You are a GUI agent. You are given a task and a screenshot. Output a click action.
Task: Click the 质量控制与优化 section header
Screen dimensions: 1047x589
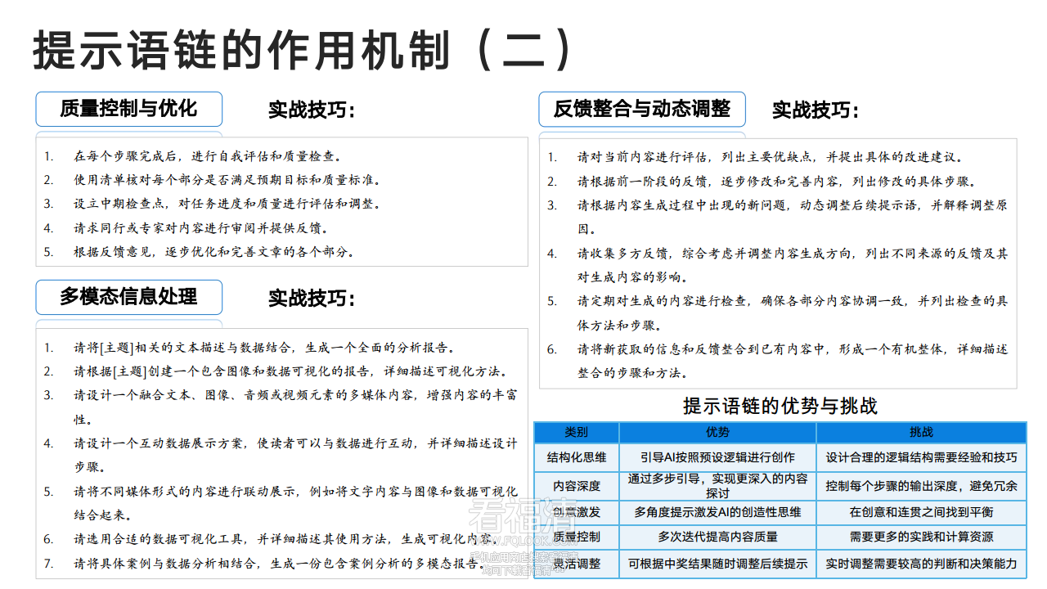tap(128, 109)
